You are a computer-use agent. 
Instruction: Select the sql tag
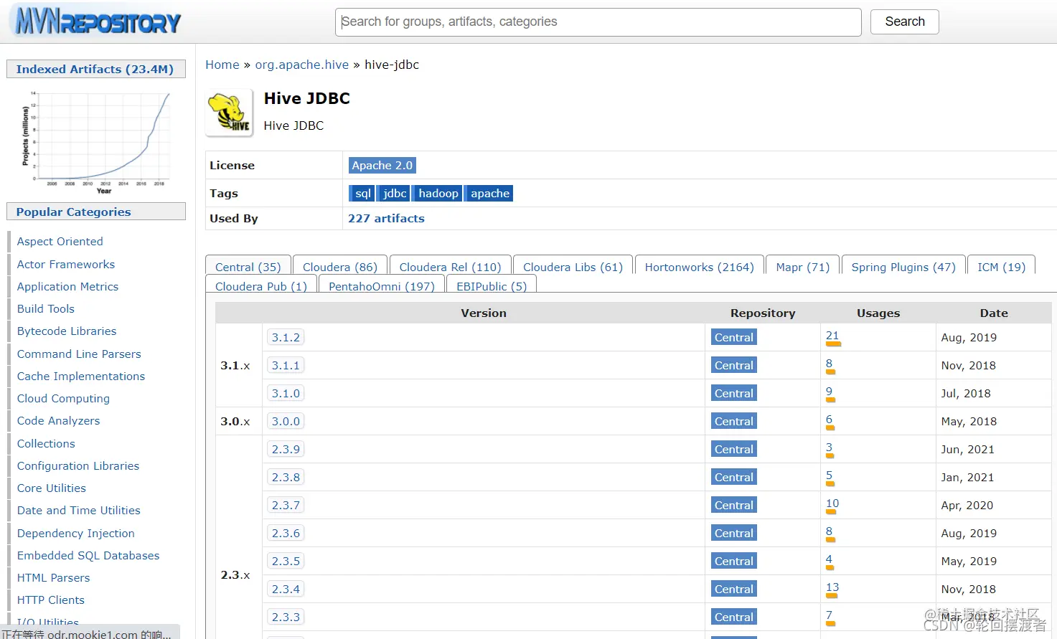pyautogui.click(x=363, y=194)
